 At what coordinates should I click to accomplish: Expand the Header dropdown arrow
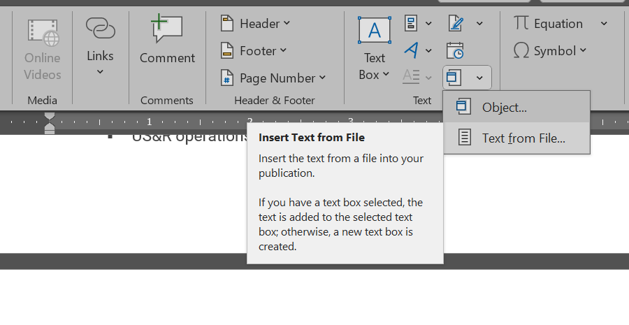point(287,23)
